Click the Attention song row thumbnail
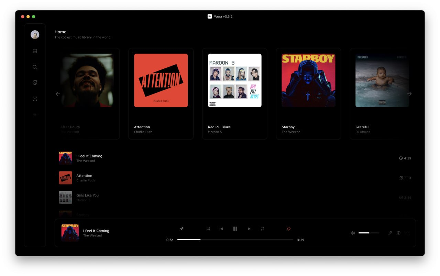This screenshot has height=276, width=440. click(65, 178)
